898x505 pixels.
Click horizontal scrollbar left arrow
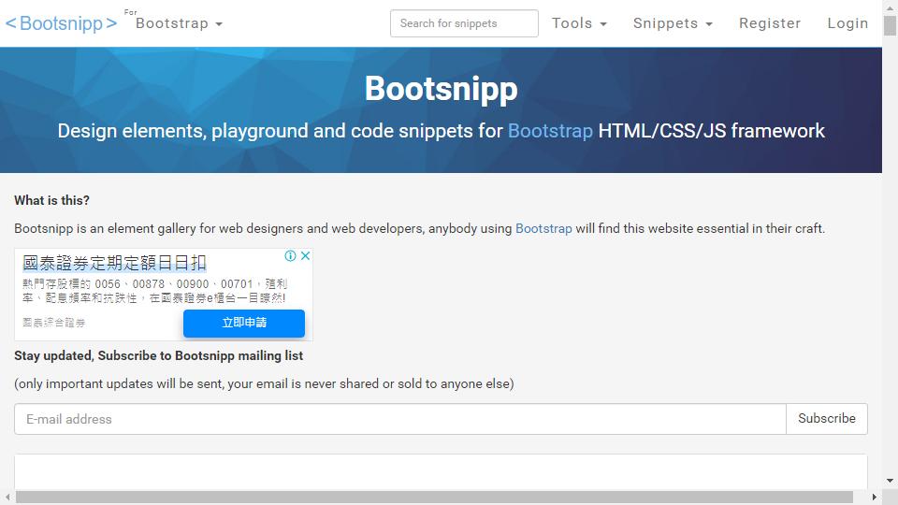coord(7,497)
